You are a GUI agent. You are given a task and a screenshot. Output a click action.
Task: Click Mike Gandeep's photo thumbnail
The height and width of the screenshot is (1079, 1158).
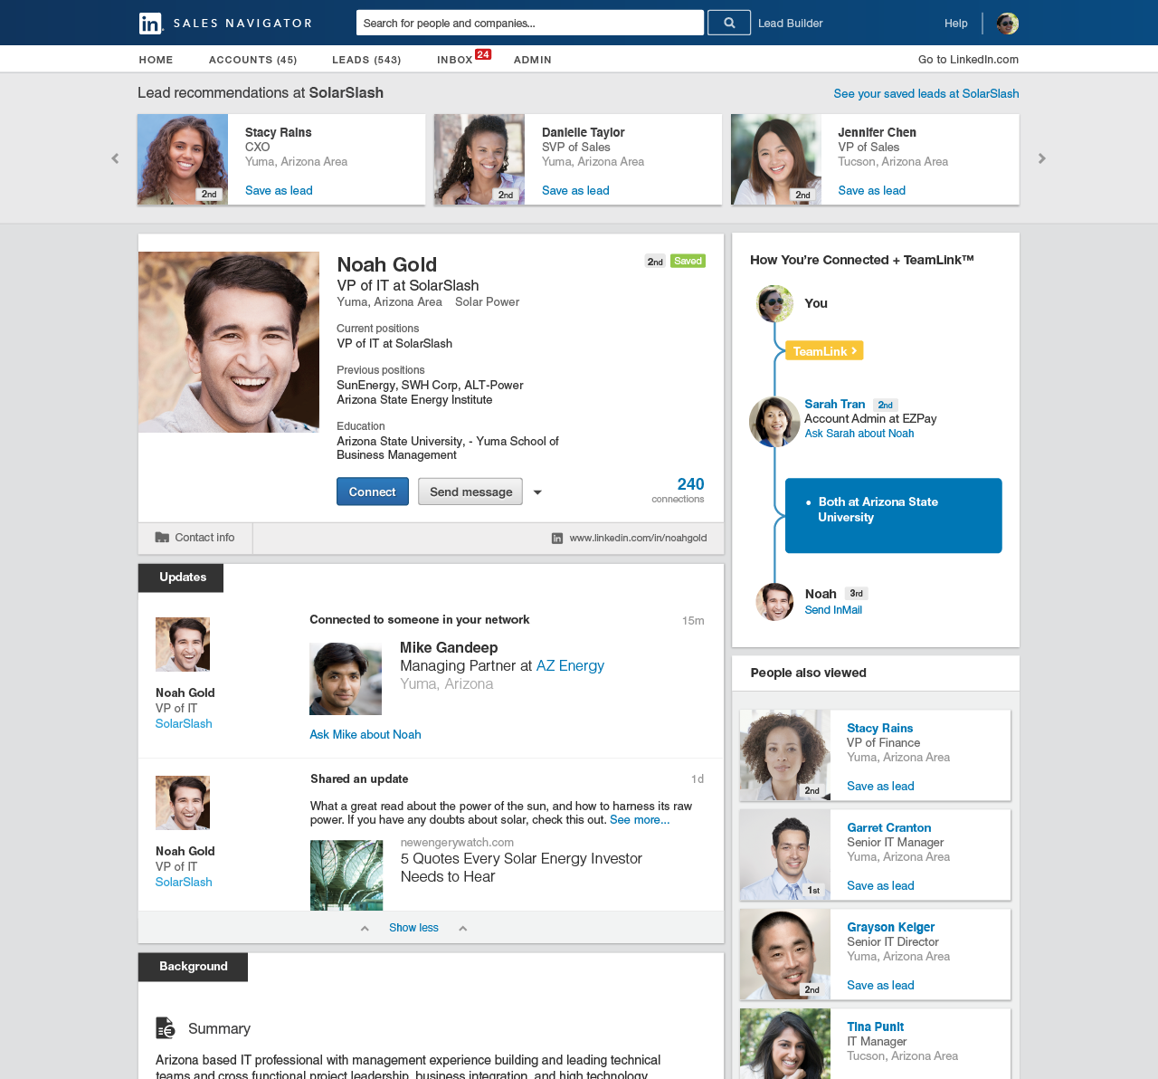pyautogui.click(x=346, y=679)
